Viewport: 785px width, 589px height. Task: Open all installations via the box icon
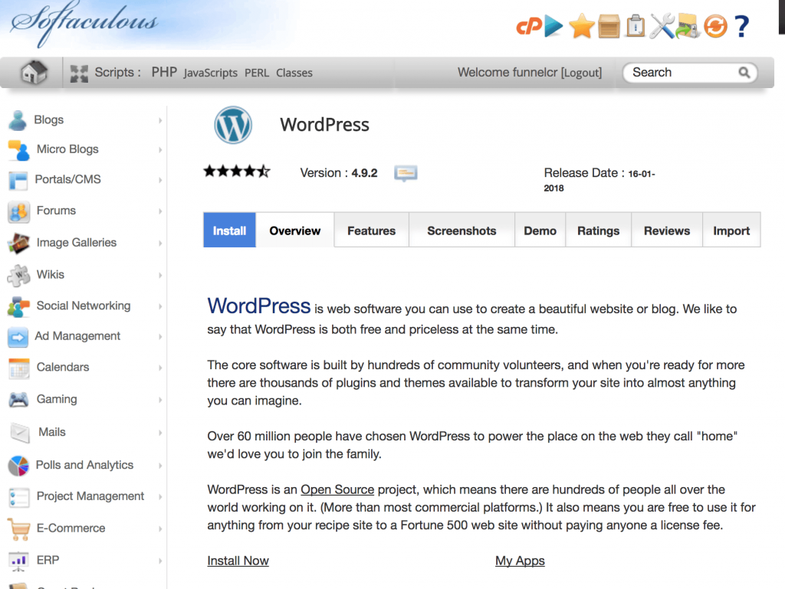[609, 26]
